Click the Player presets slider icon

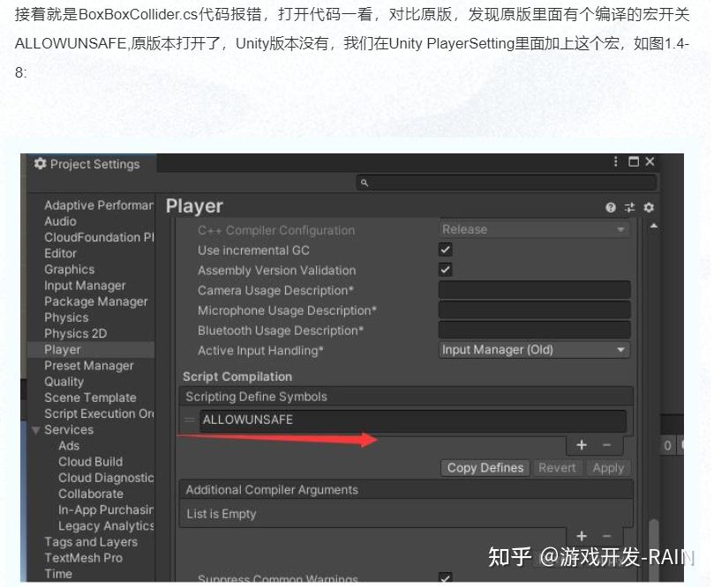point(628,207)
